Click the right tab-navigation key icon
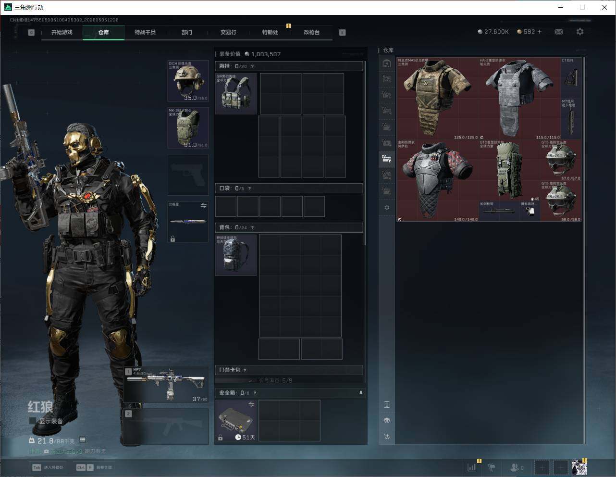 (343, 33)
